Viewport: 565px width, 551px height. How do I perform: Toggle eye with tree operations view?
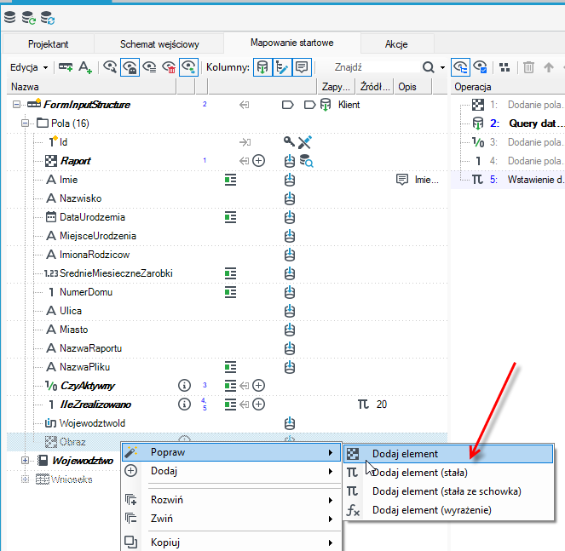click(460, 67)
